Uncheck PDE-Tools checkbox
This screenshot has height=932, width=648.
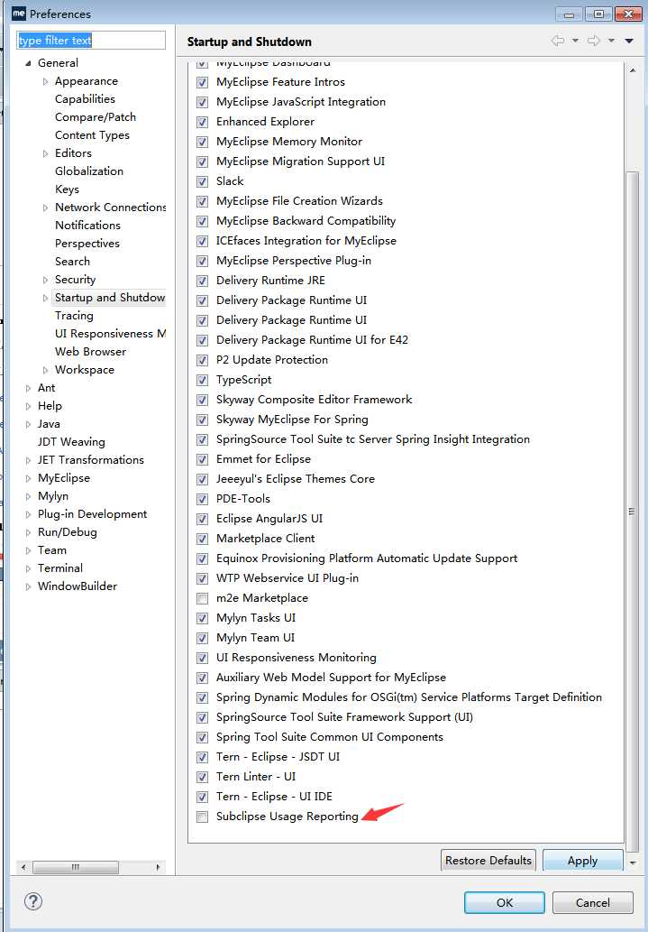coord(203,499)
